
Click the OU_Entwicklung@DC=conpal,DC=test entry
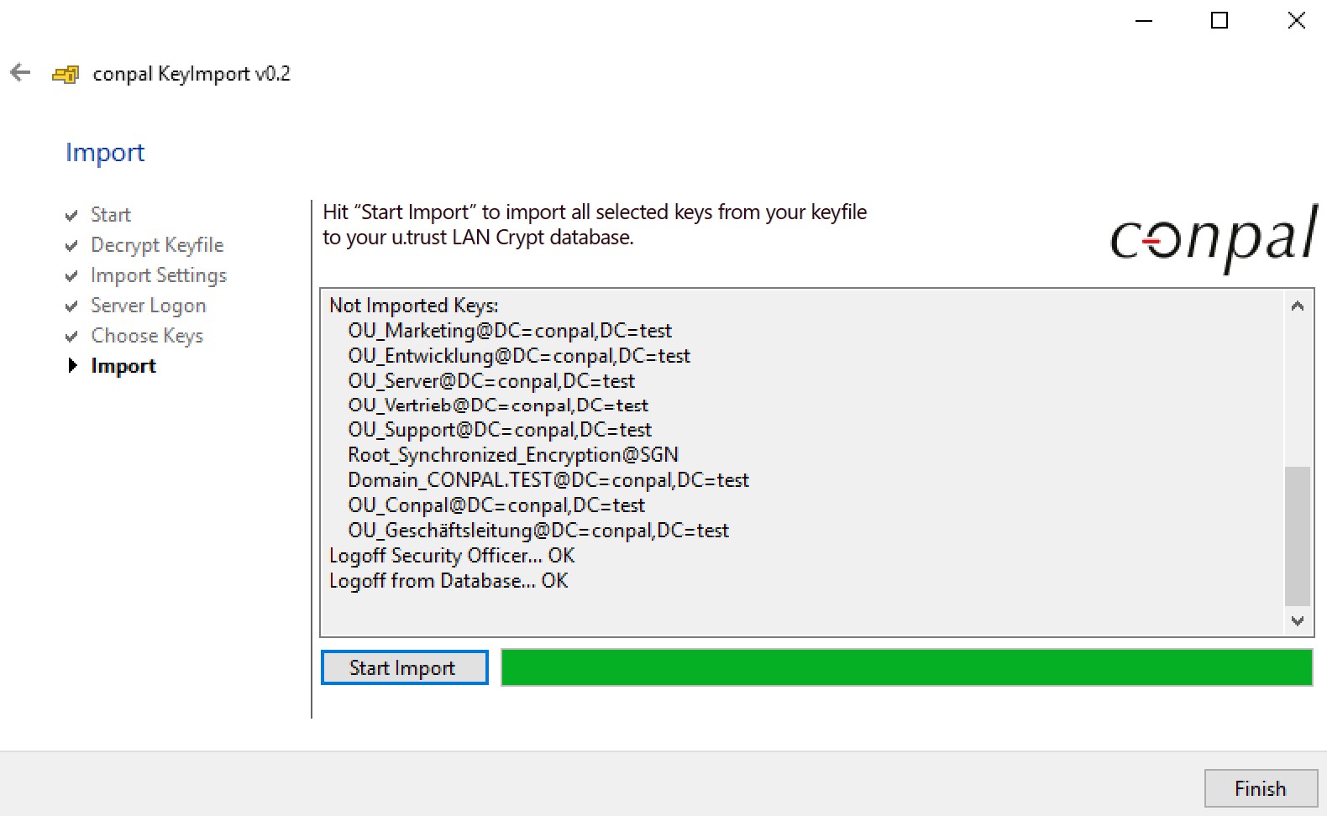pos(519,356)
